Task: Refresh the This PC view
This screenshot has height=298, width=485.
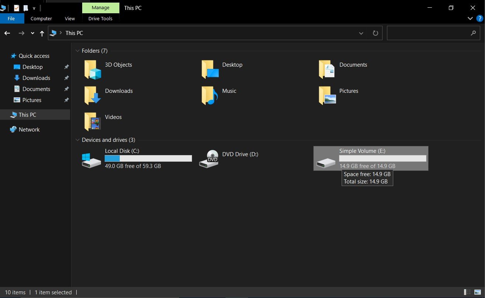Action: coord(375,33)
